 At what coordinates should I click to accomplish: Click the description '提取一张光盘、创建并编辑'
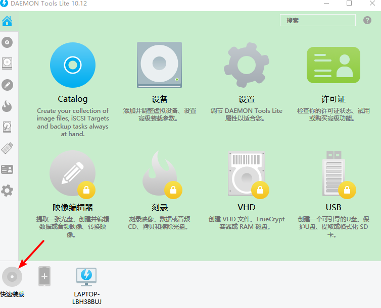coord(73,226)
